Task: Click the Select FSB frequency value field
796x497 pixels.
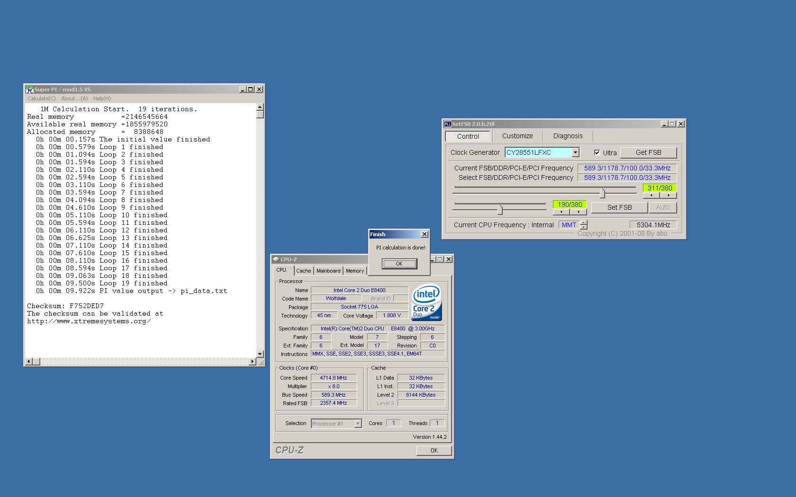Action: point(627,177)
